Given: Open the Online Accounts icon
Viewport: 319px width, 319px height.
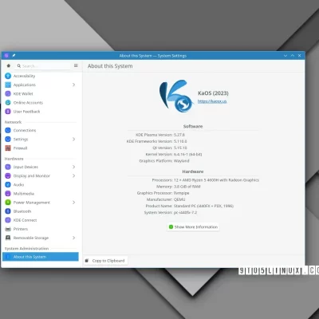Looking at the screenshot, I should (8, 103).
